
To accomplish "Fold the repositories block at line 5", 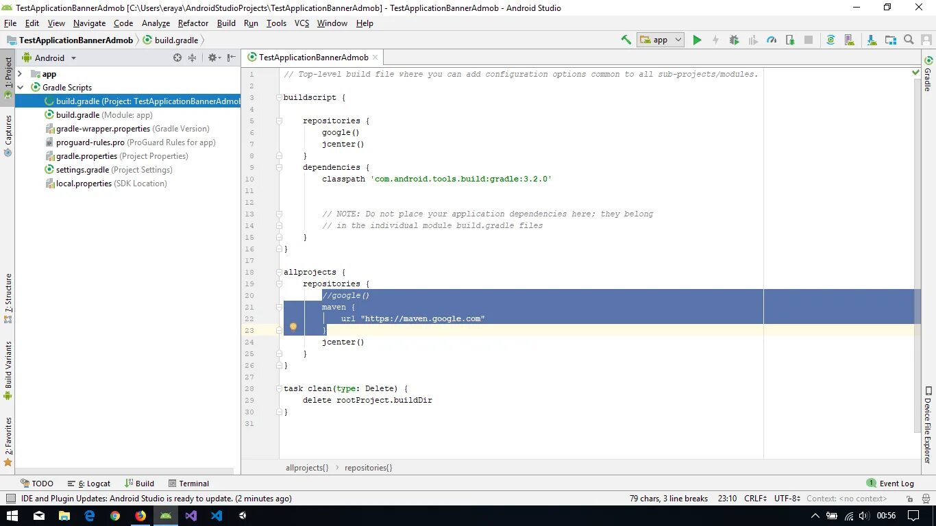I will click(279, 121).
